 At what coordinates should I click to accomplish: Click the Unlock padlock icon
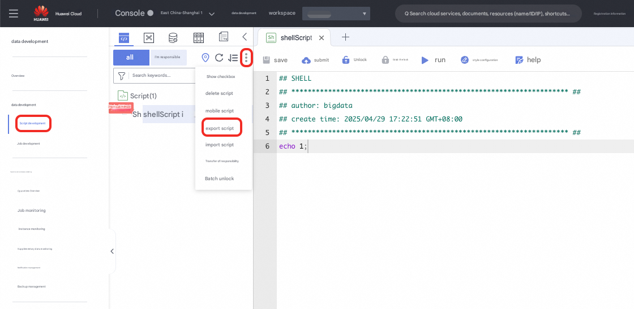(346, 60)
